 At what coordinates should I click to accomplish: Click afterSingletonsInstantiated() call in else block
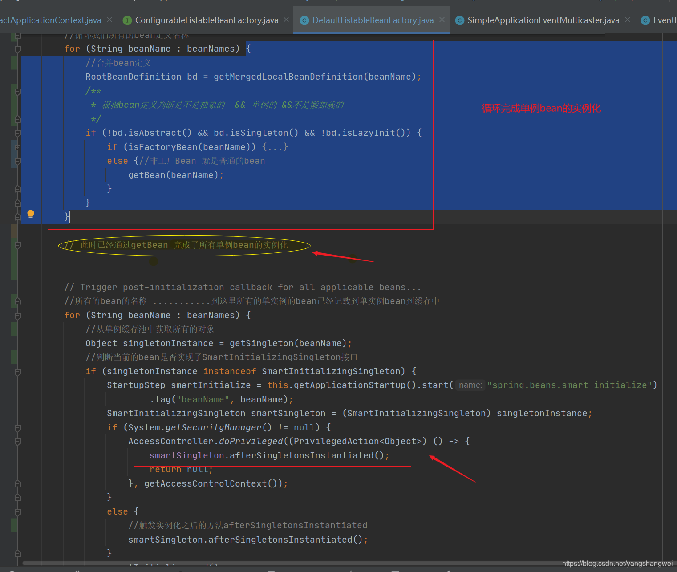[x=286, y=540]
